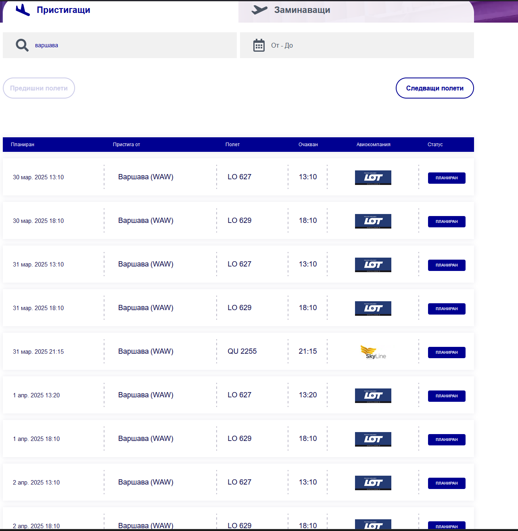Click LOT logo for 30 мар. 13:10 flight
Image resolution: width=518 pixels, height=531 pixels.
pyautogui.click(x=373, y=178)
